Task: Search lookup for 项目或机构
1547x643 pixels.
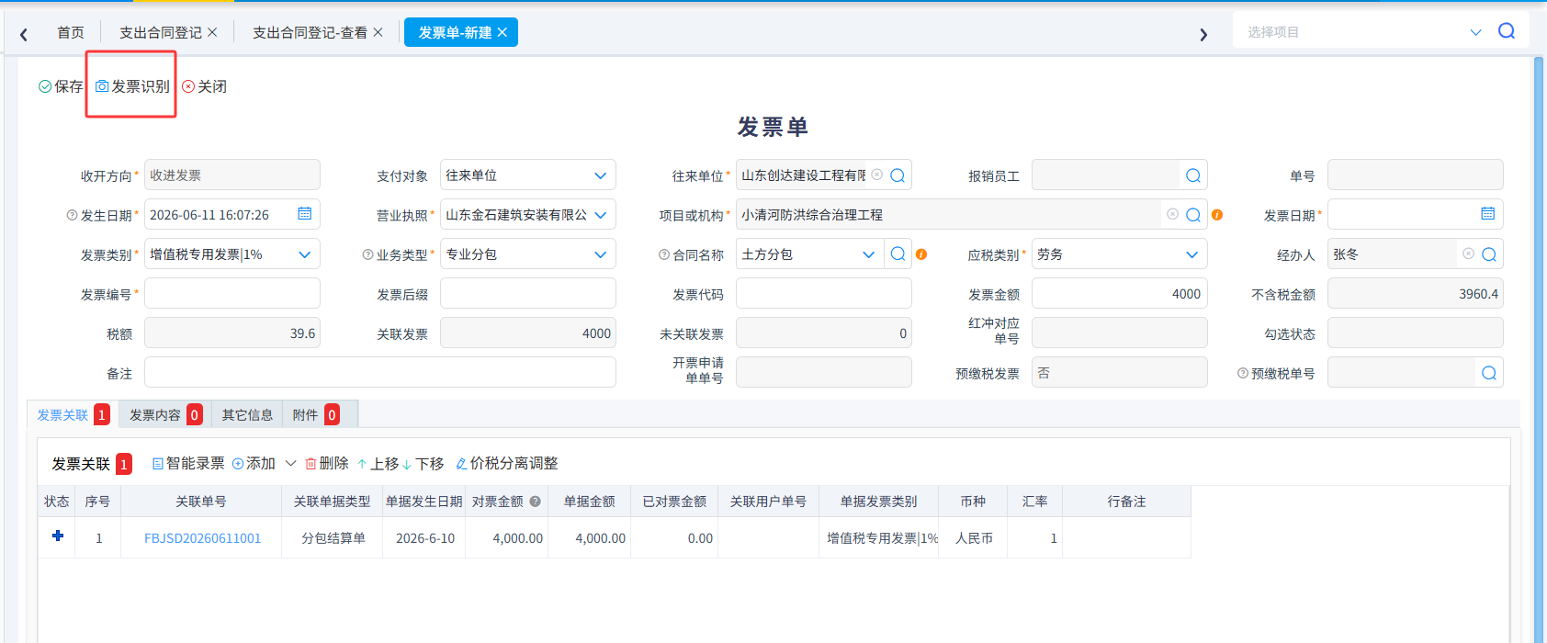Action: click(1193, 215)
